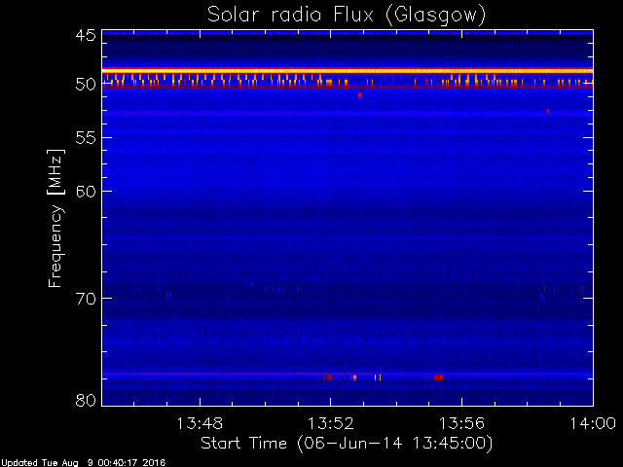Click the 'Start Time (06-Jun-14 13:45:00)' label
Image resolution: width=623 pixels, height=467 pixels.
[x=347, y=444]
